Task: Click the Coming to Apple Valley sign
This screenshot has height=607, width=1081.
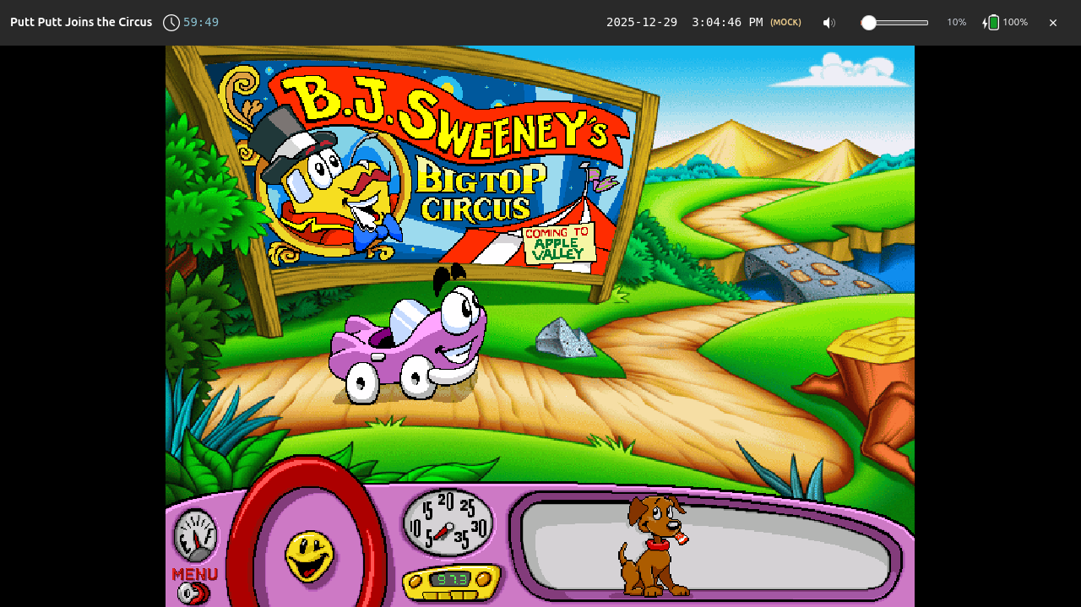Action: 558,243
